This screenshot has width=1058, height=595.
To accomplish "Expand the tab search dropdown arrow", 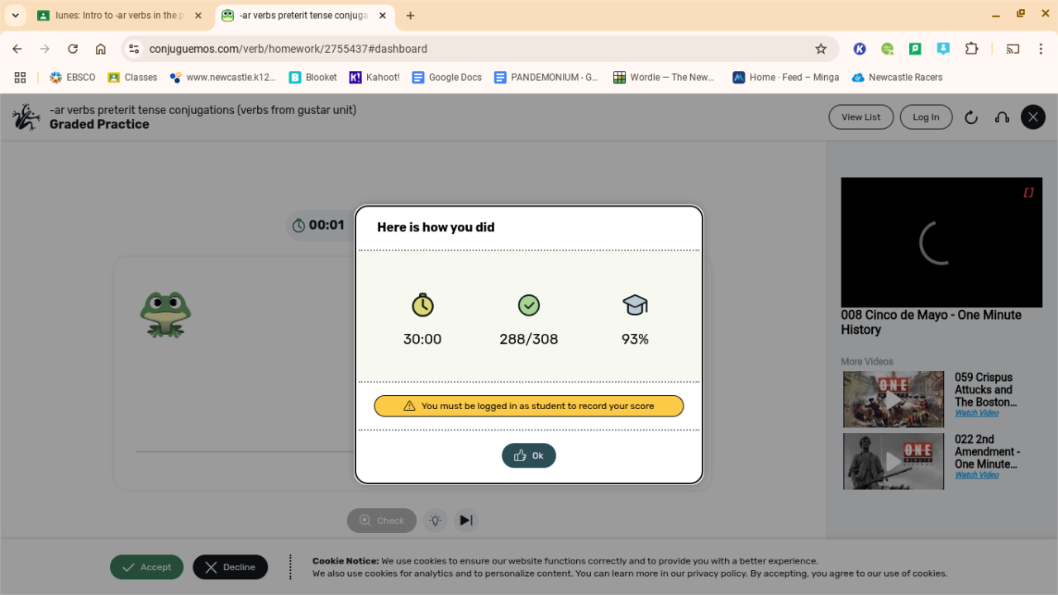I will click(15, 16).
